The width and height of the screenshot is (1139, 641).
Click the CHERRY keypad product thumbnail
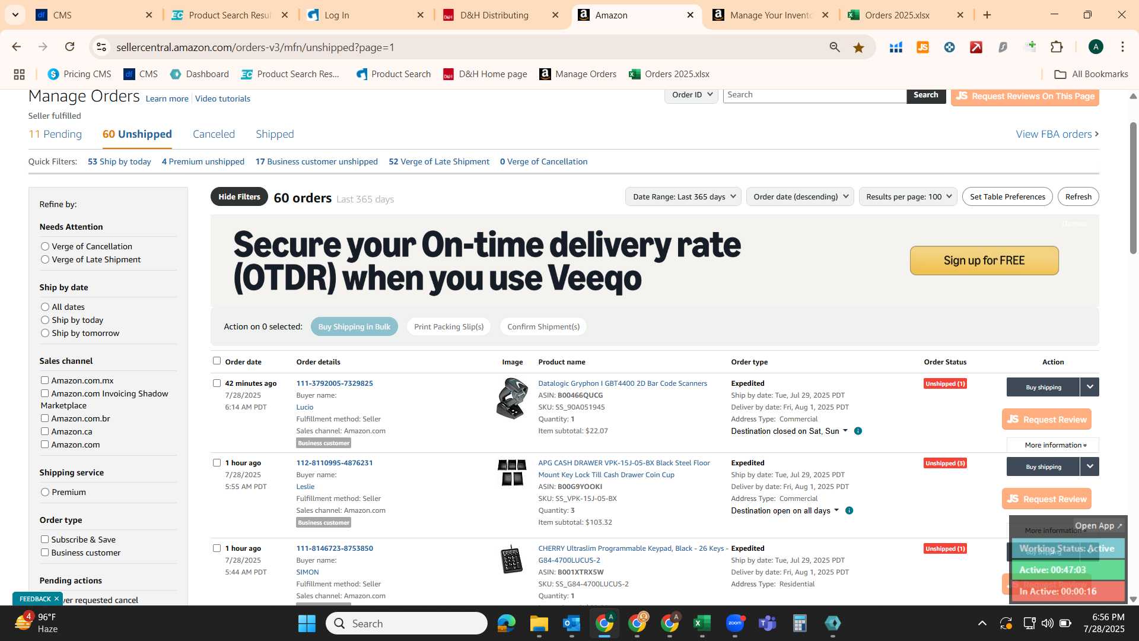pyautogui.click(x=511, y=560)
